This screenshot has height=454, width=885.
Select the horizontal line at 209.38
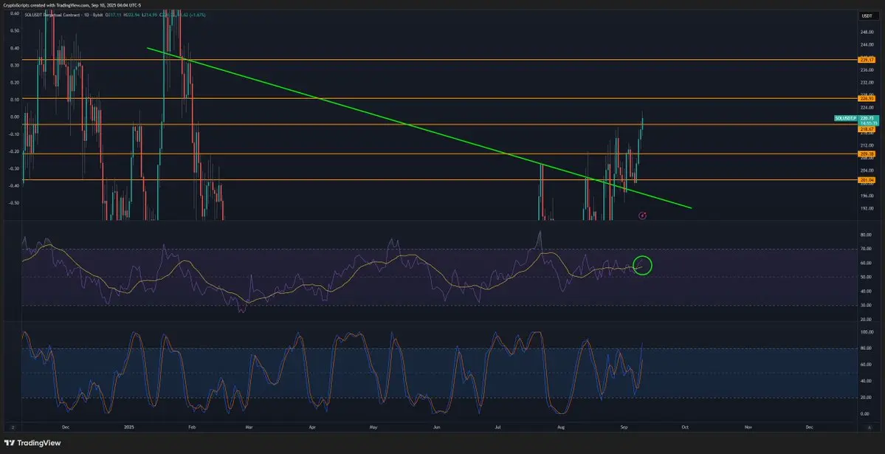439,154
